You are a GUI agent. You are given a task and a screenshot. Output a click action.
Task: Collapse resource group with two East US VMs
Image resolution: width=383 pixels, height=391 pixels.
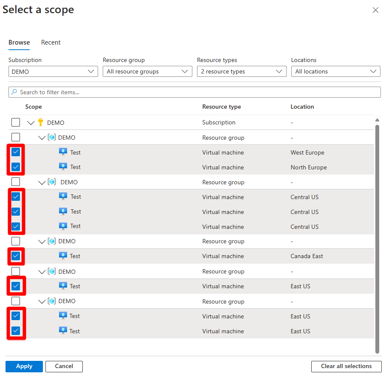pos(42,301)
